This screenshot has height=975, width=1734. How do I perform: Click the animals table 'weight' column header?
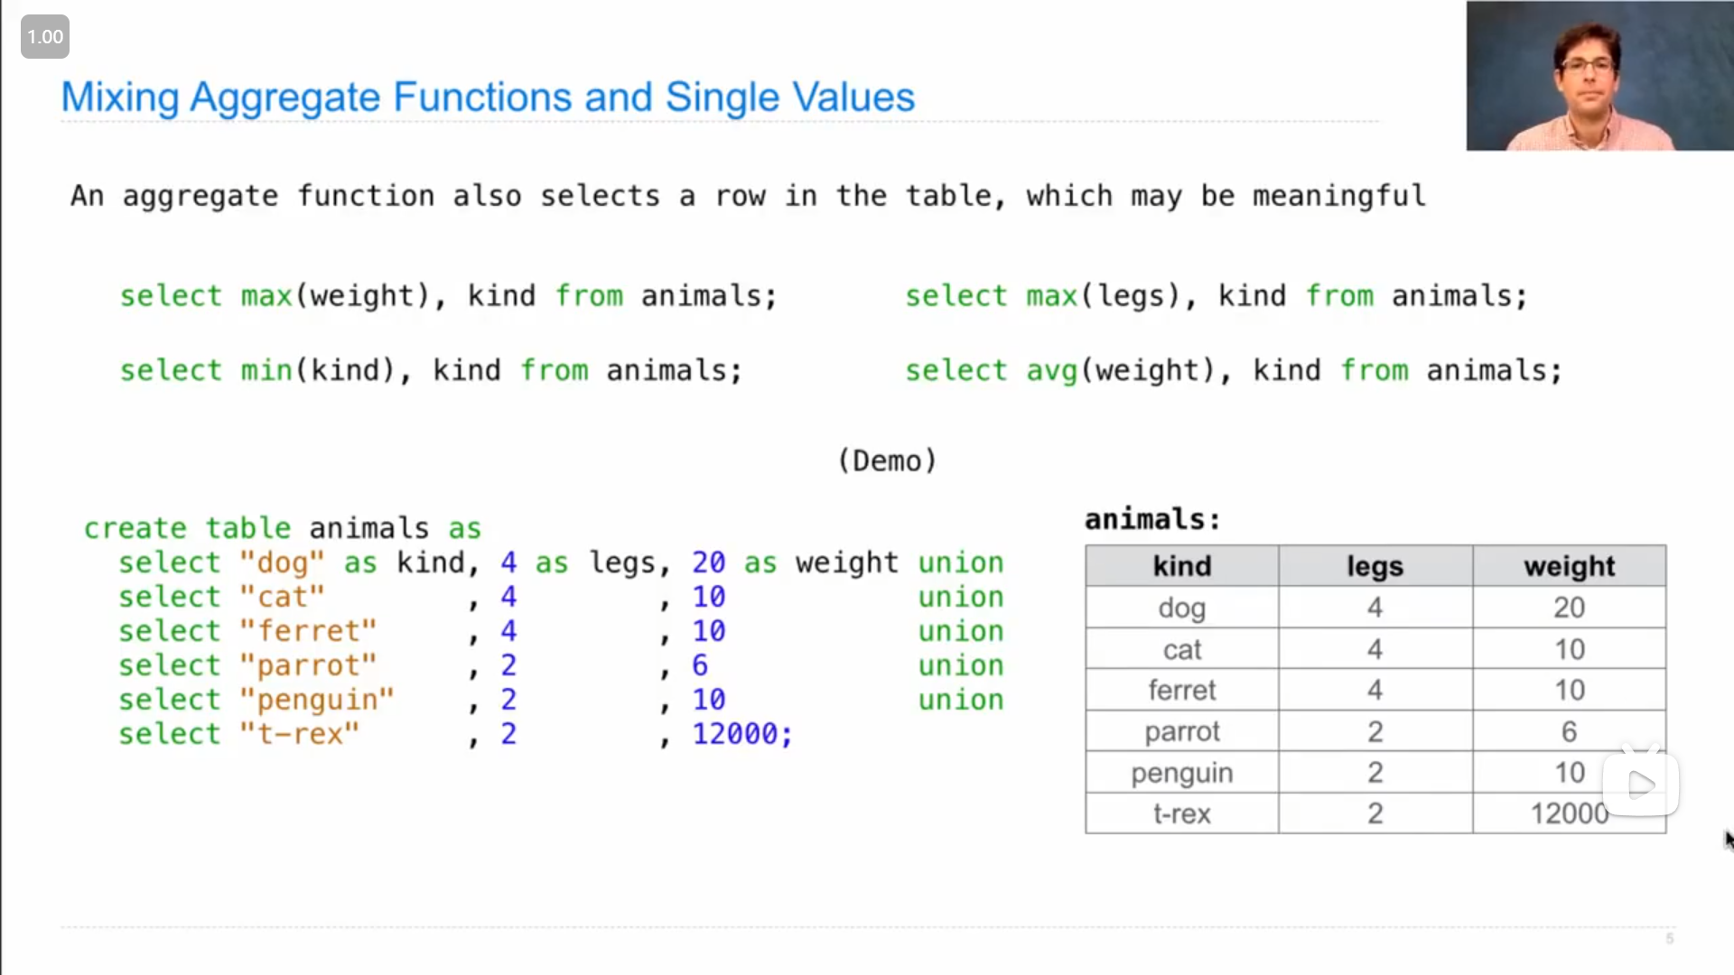tap(1569, 567)
